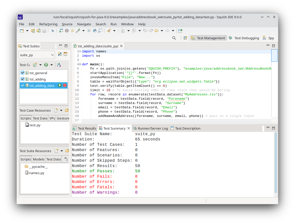The width and height of the screenshot is (295, 224).
Task: Record the tst_adding_data test case
Action: click(65, 86)
